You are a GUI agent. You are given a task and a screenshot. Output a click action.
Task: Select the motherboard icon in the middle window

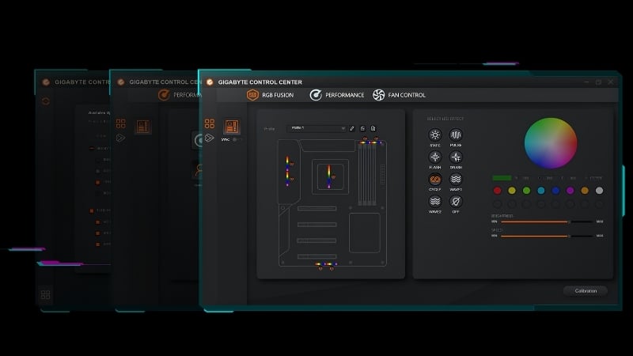pyautogui.click(x=143, y=127)
